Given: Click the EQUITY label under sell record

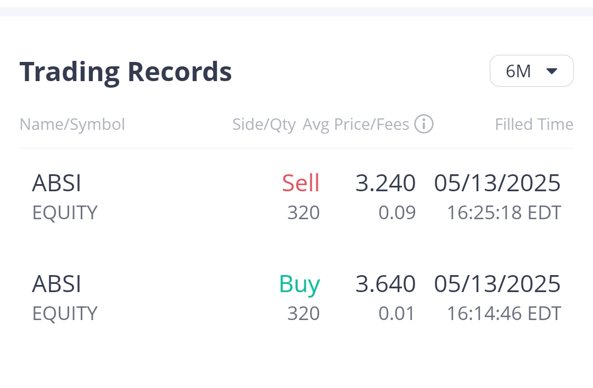Looking at the screenshot, I should point(65,213).
